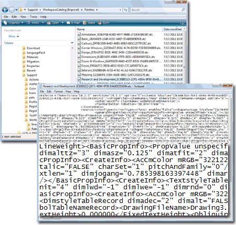Open the recent pages arrow beside Forward
The image size is (236, 225).
click(x=16, y=10)
